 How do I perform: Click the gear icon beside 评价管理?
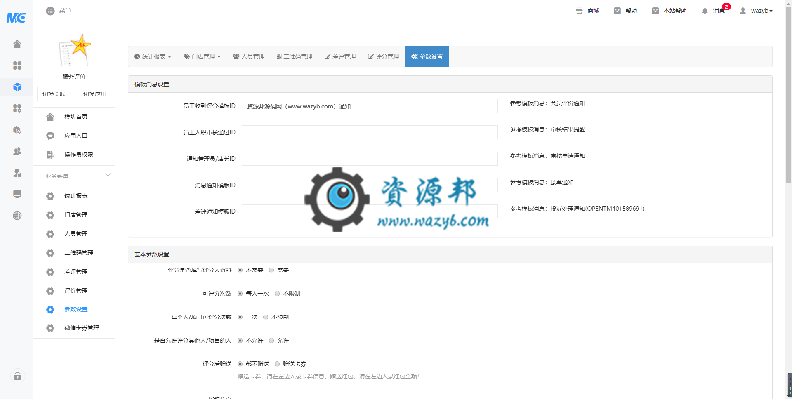(50, 291)
